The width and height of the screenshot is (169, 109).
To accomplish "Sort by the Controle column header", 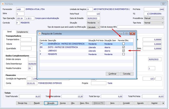I will pyautogui.click(x=43, y=40).
